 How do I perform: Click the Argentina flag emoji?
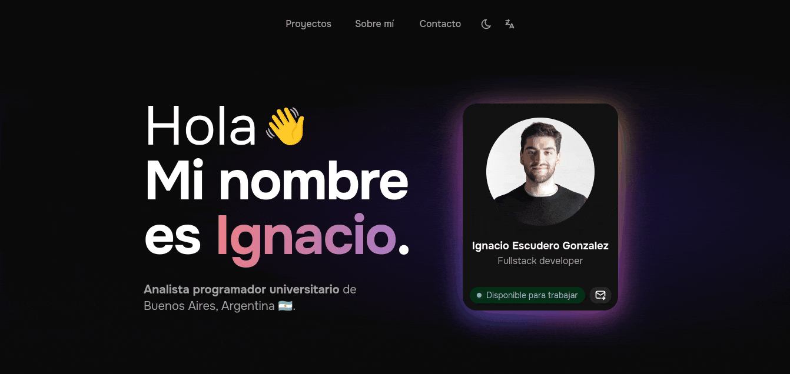(x=285, y=306)
